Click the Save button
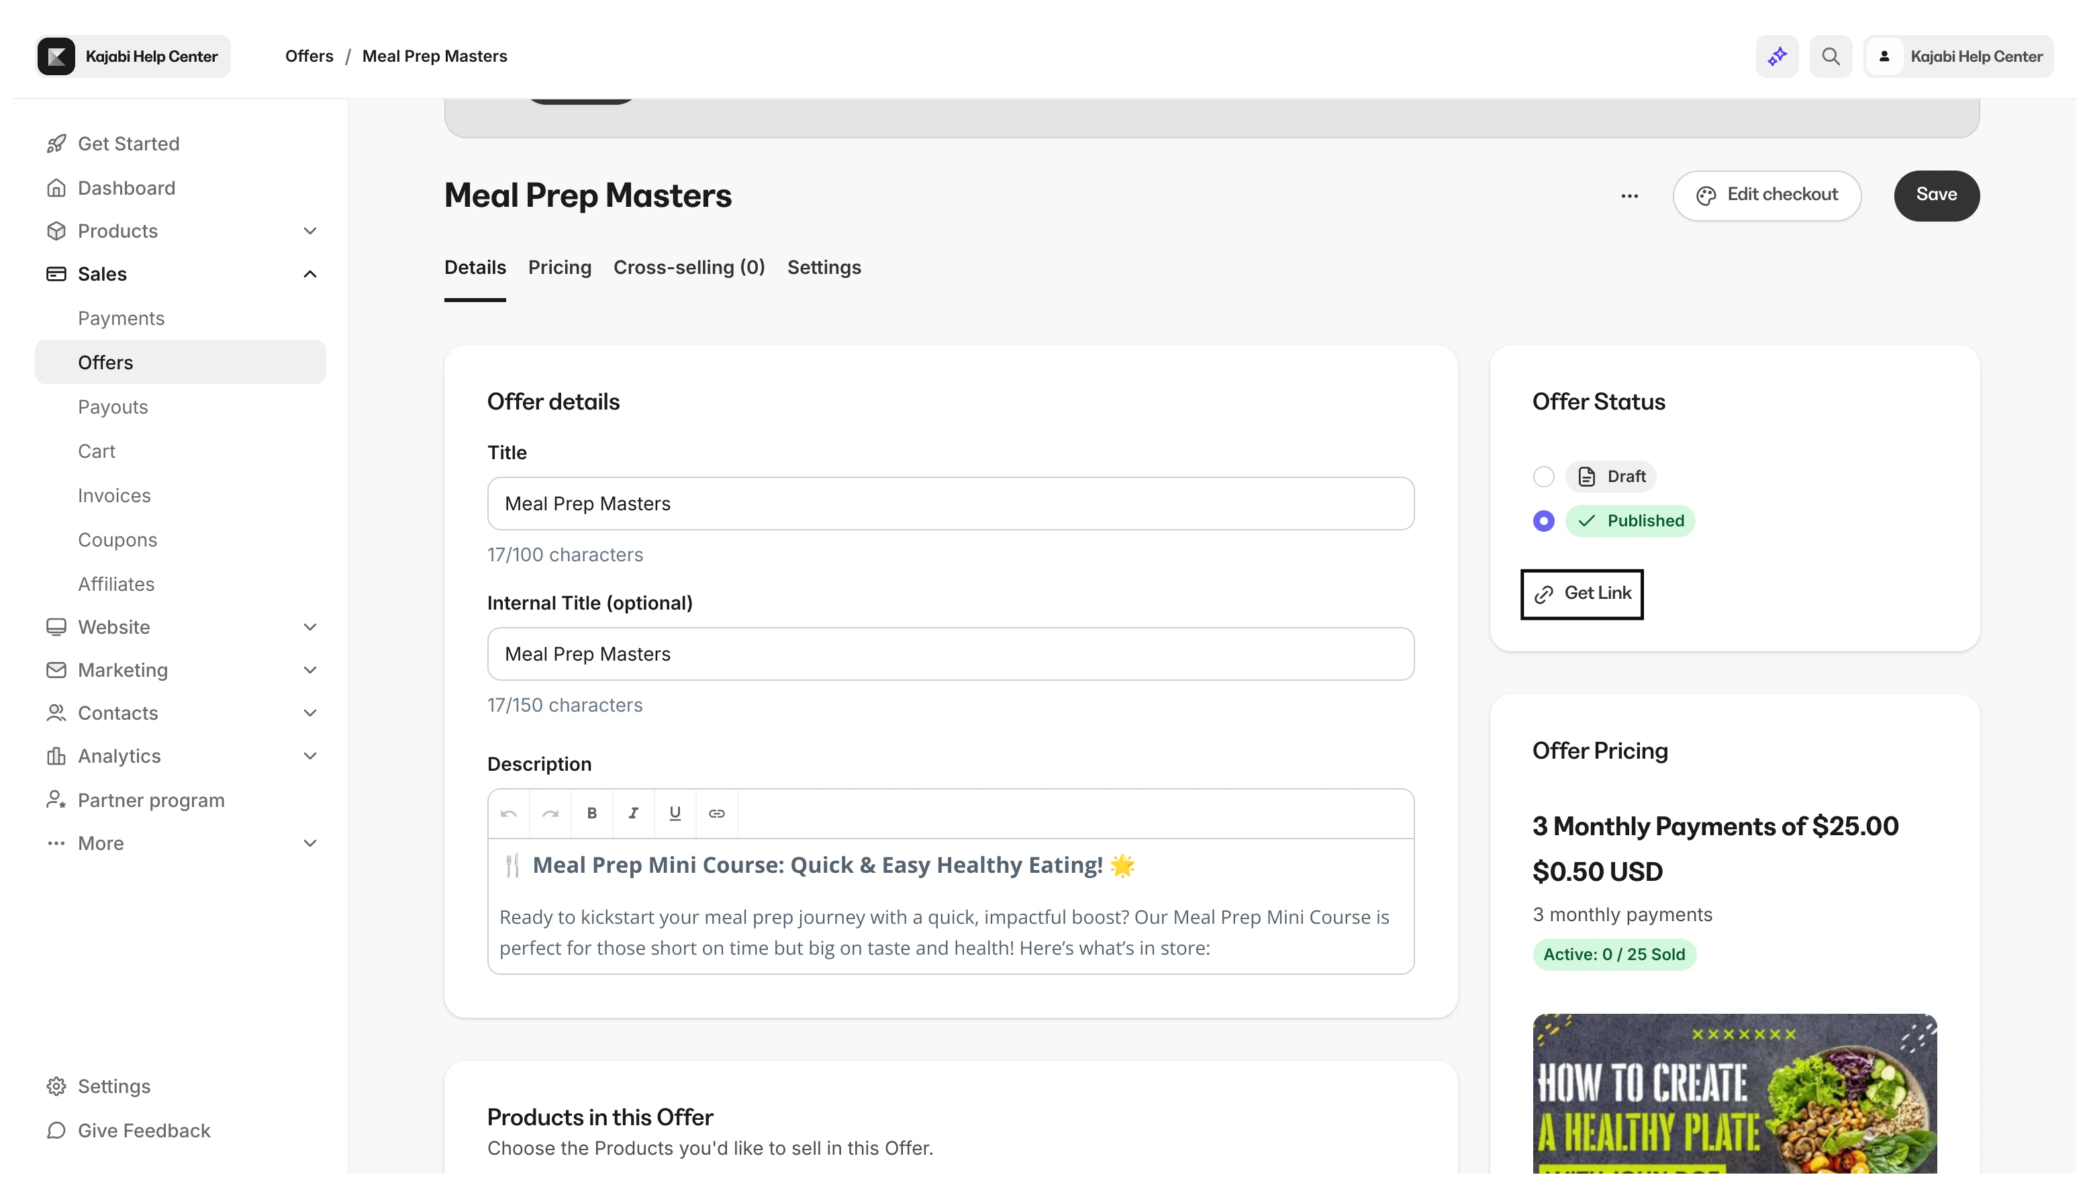 (x=1936, y=195)
